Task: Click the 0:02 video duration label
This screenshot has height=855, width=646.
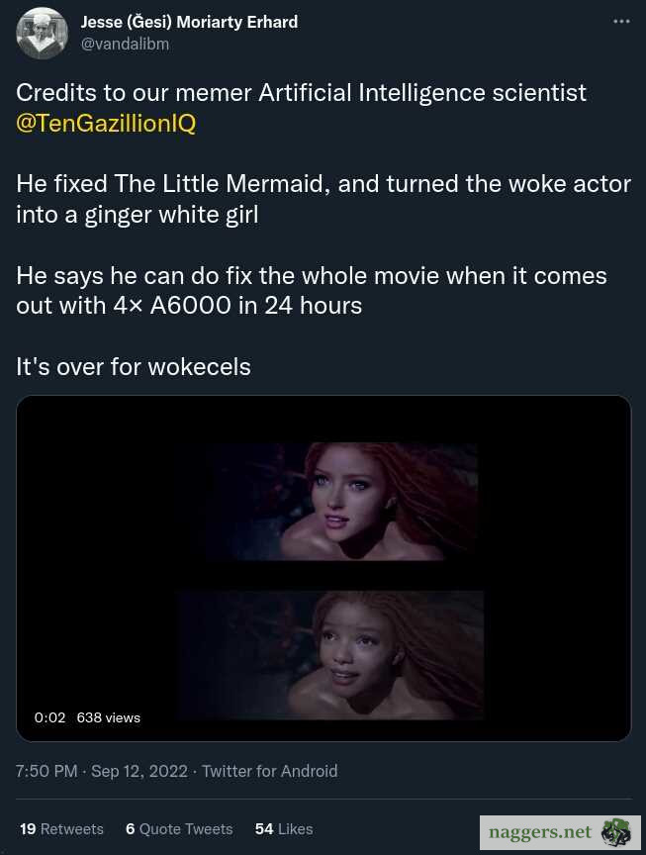Action: tap(49, 717)
